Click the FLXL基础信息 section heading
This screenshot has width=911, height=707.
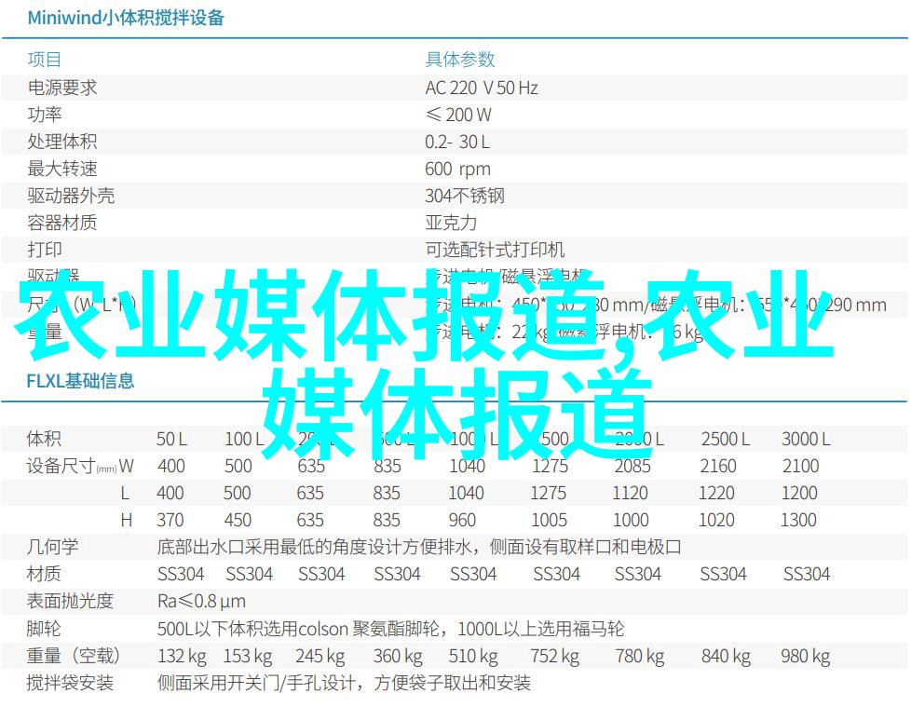(80, 380)
